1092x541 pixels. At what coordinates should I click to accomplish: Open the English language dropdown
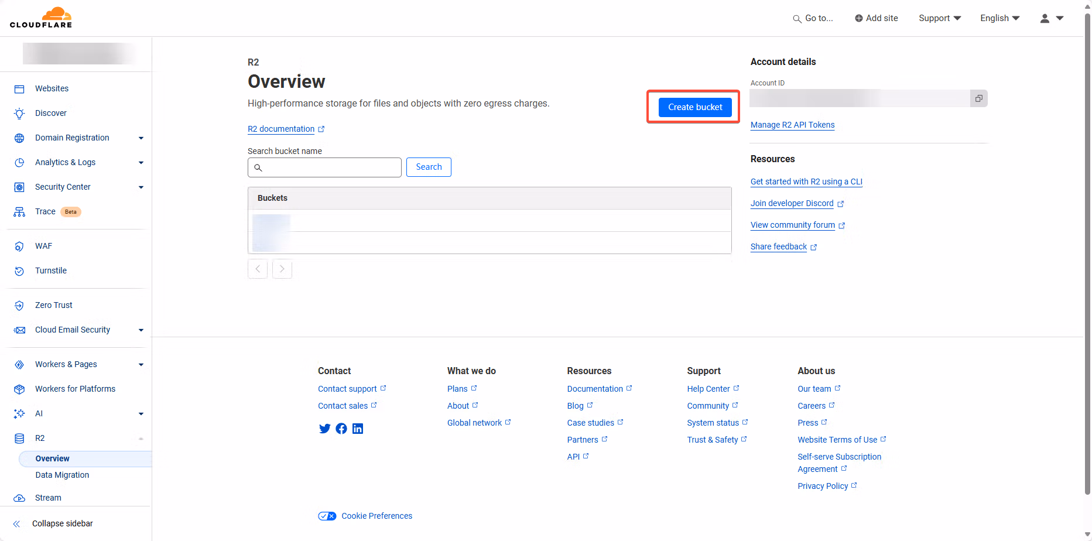1000,18
